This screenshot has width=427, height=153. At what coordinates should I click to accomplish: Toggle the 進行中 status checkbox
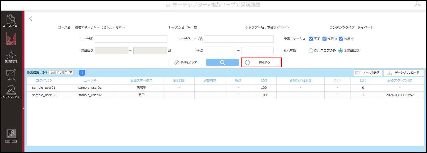point(324,39)
